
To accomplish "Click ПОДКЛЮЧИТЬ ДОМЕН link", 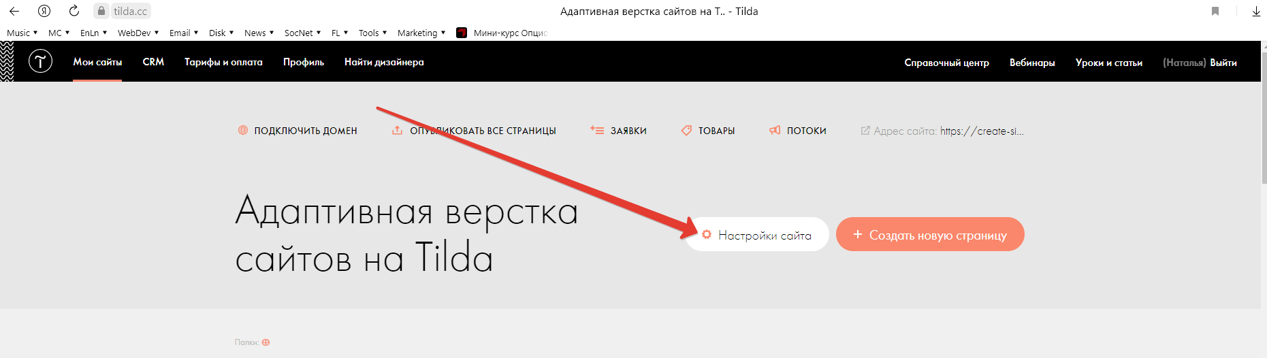I will coord(306,131).
